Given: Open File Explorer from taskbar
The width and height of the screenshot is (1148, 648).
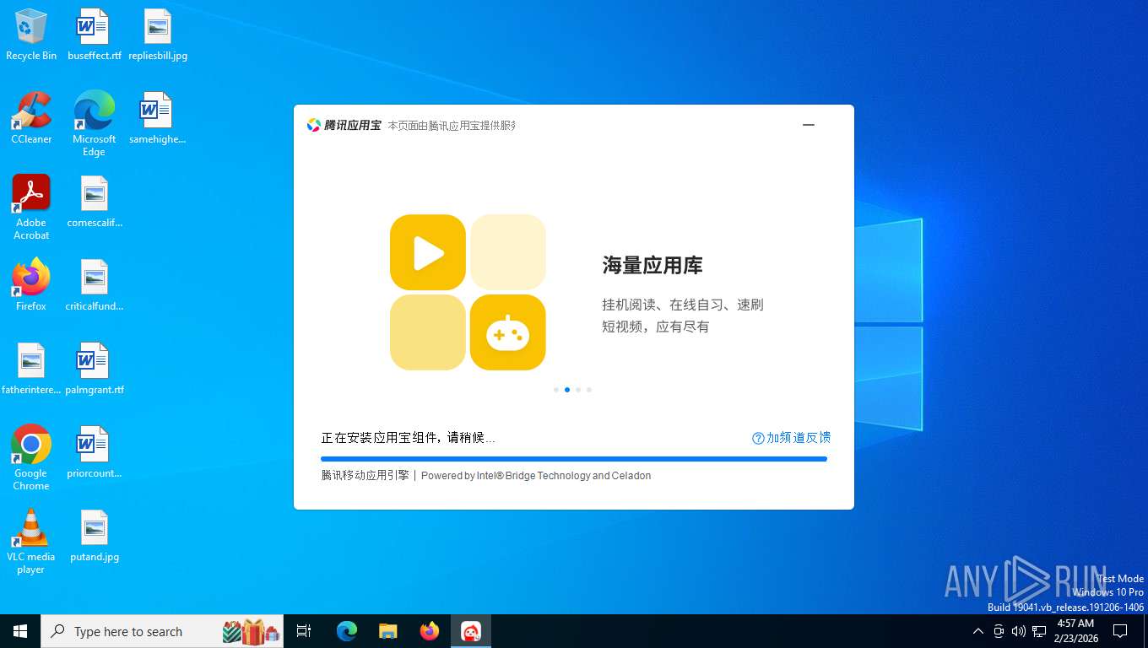Looking at the screenshot, I should 388,631.
